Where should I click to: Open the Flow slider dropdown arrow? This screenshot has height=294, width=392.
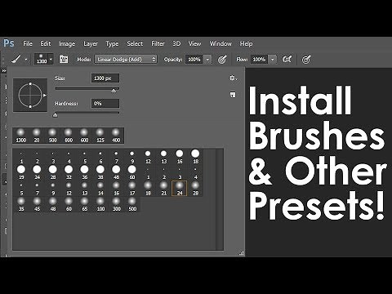tap(272, 59)
